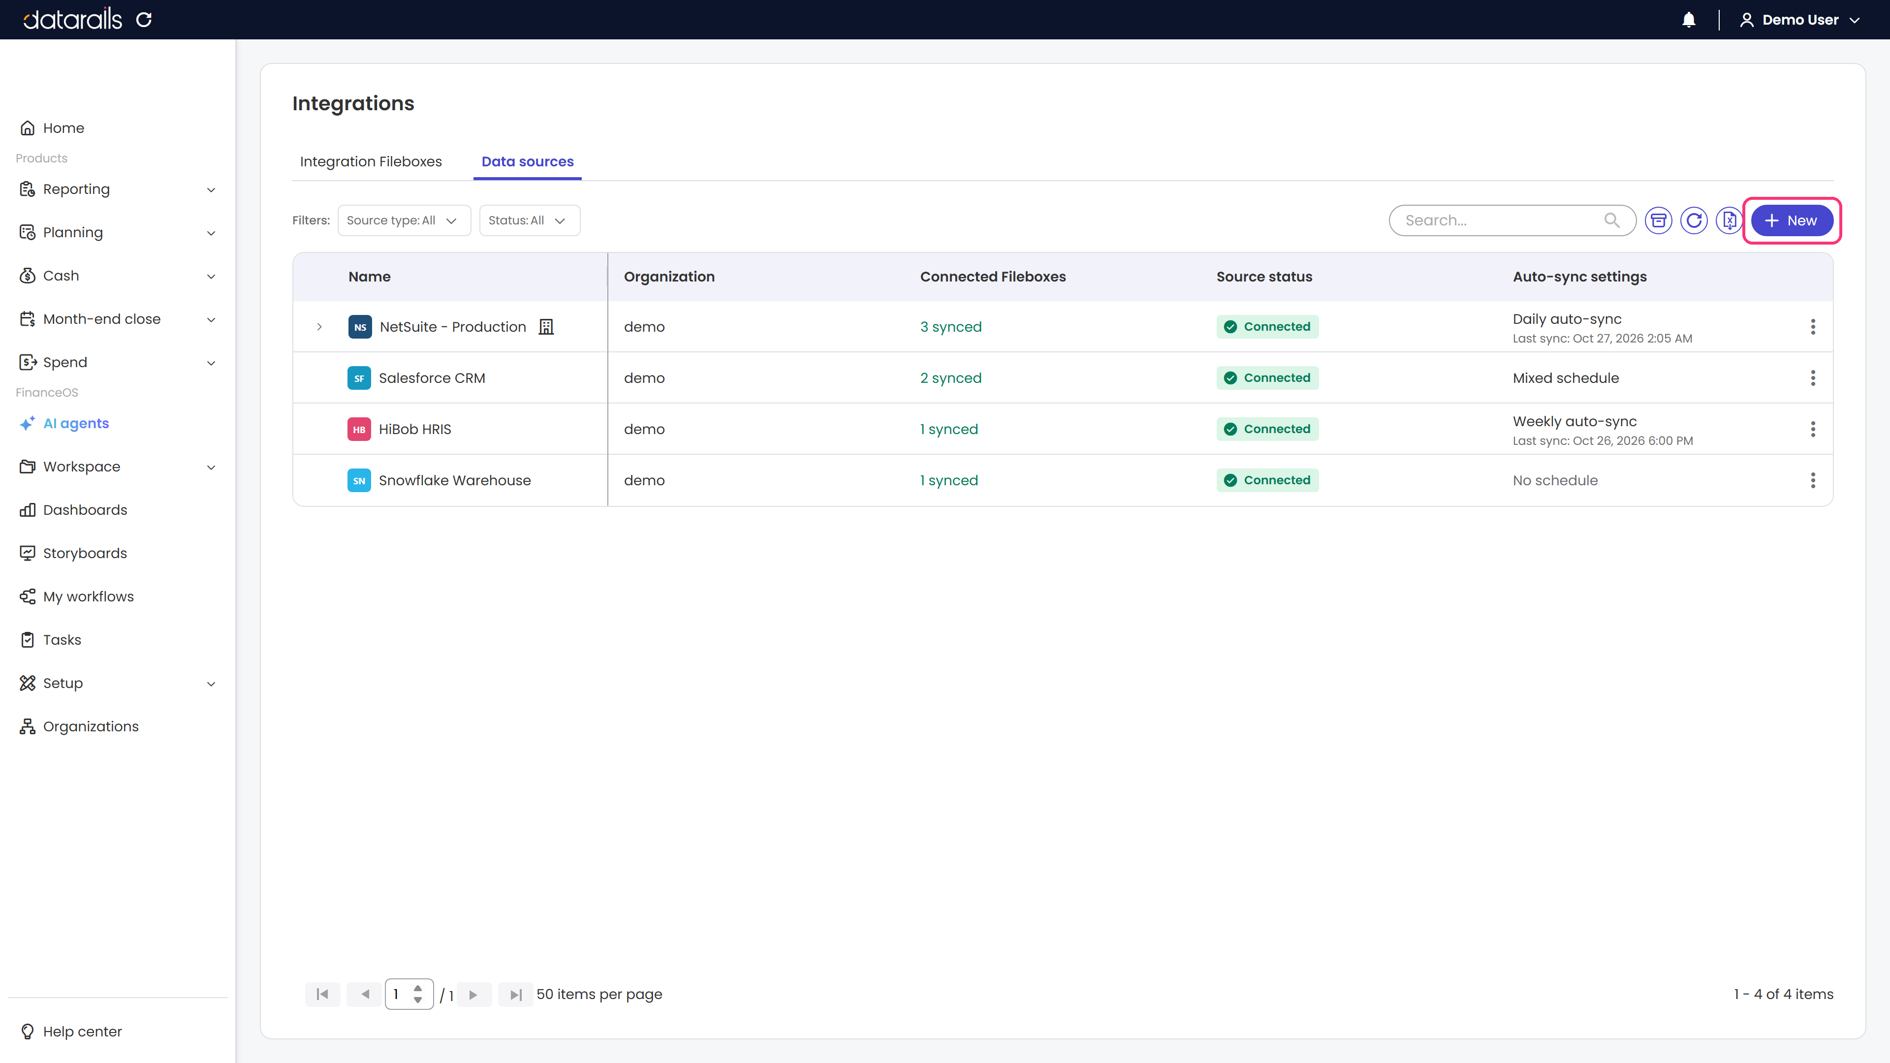Click the refresh icon next to datarails logo
The width and height of the screenshot is (1890, 1063).
pyautogui.click(x=144, y=20)
